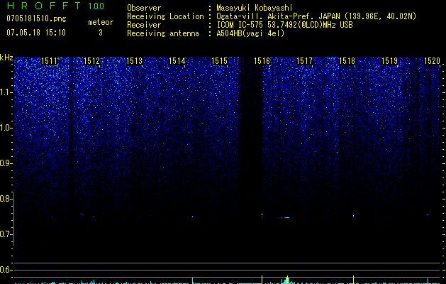This screenshot has width=446, height=284.
Task: Click the HROFFT title text
Action: click(x=44, y=6)
